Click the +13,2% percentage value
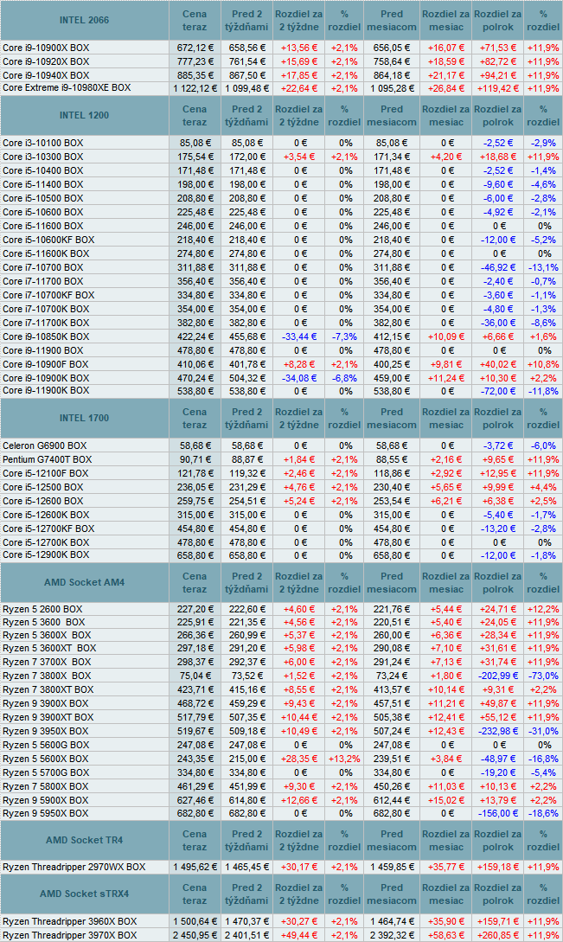 pos(344,759)
